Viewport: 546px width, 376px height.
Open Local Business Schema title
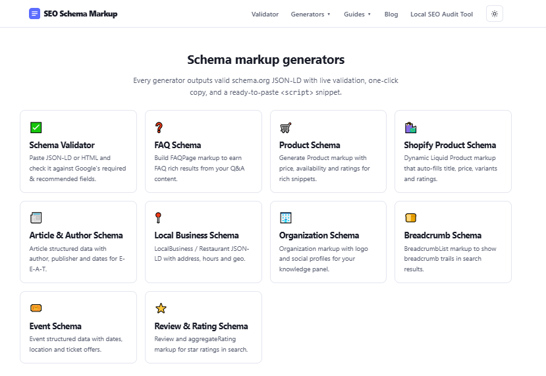pyautogui.click(x=196, y=235)
